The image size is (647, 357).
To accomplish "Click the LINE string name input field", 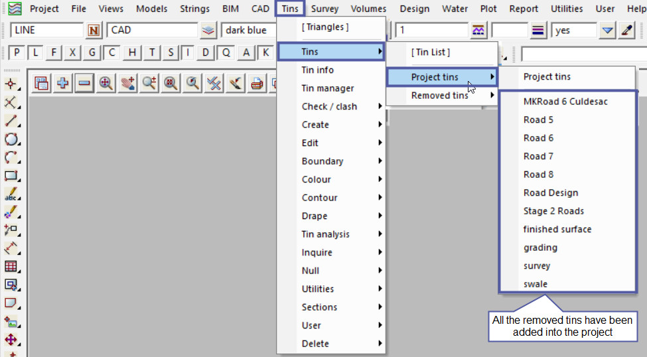I will (46, 31).
